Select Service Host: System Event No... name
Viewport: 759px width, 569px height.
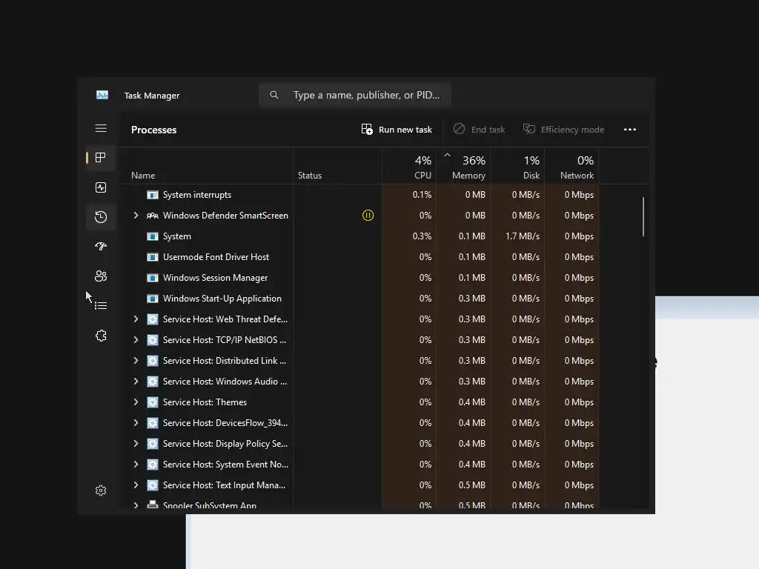pyautogui.click(x=225, y=465)
